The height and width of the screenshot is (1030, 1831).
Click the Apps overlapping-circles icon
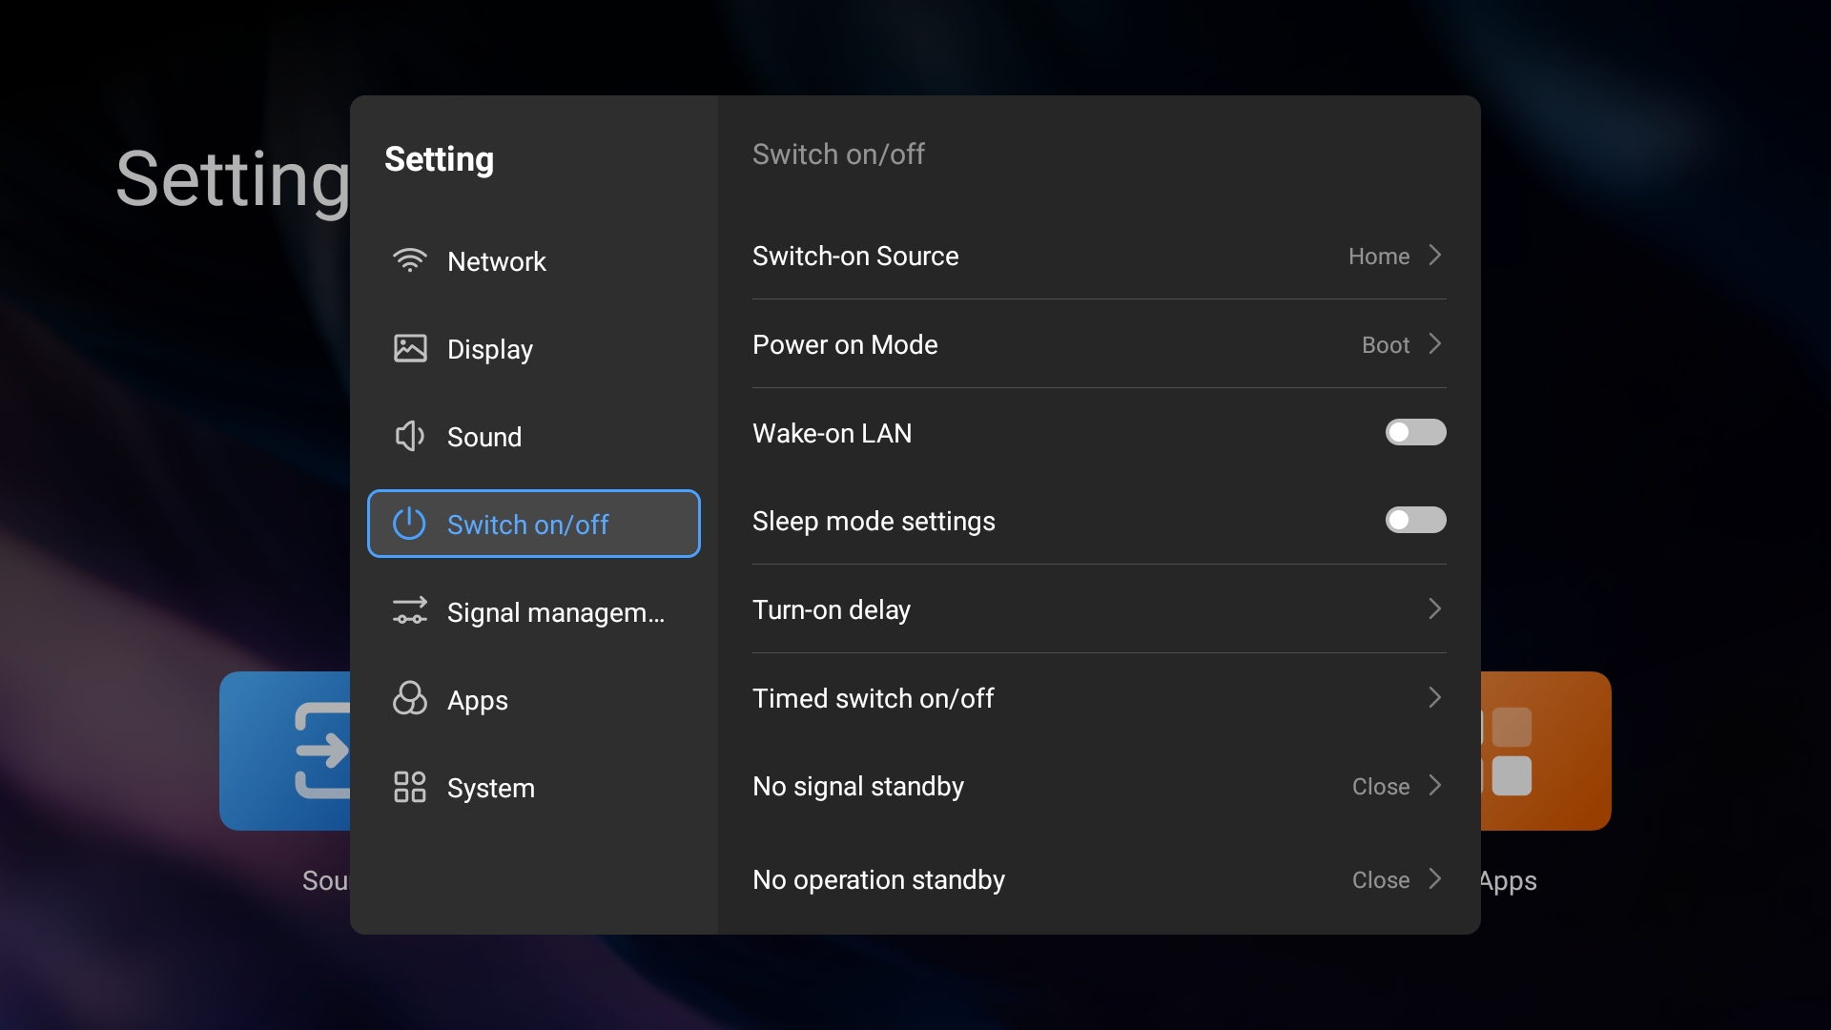(410, 698)
